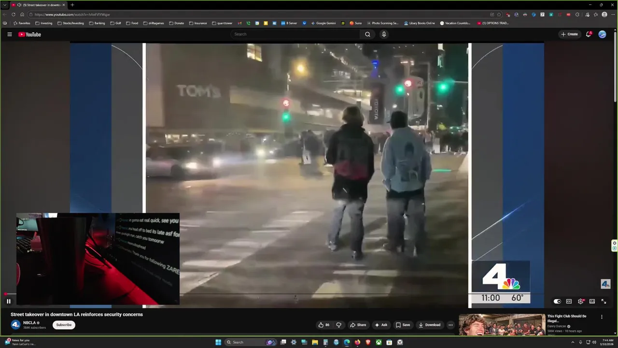Open the Libary Books Online bookmark
Image resolution: width=618 pixels, height=348 pixels.
419,23
